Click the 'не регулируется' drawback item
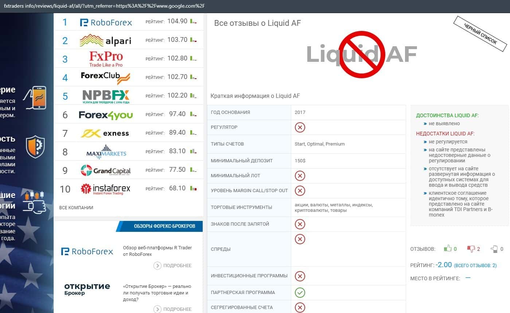 tap(448, 142)
